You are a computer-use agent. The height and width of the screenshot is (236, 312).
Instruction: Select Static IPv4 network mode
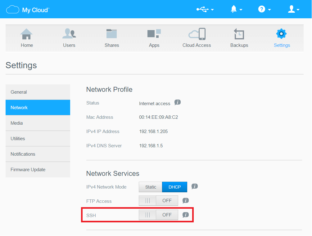151,187
